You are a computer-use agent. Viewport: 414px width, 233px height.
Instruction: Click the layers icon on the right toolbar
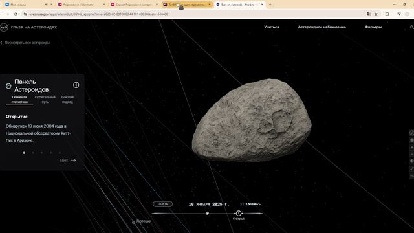tap(411, 140)
